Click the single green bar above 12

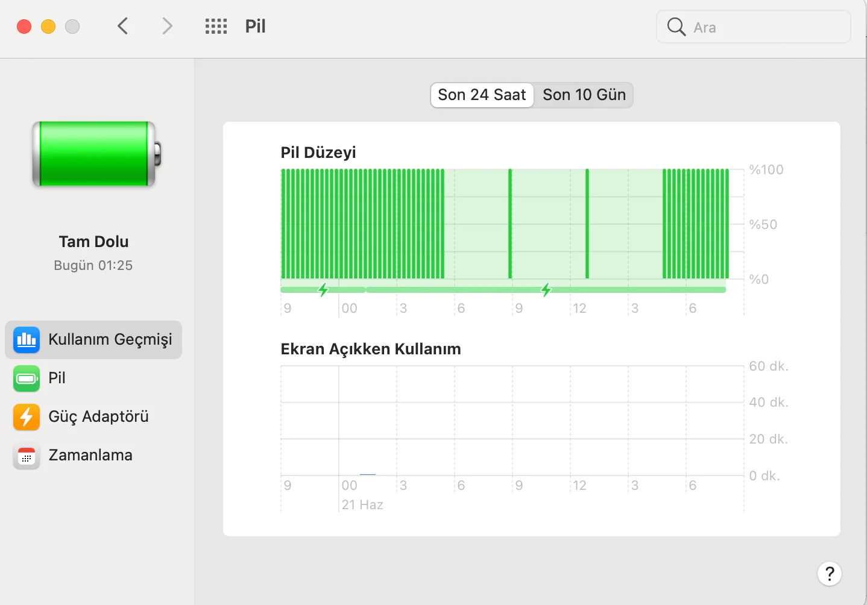pyautogui.click(x=587, y=224)
